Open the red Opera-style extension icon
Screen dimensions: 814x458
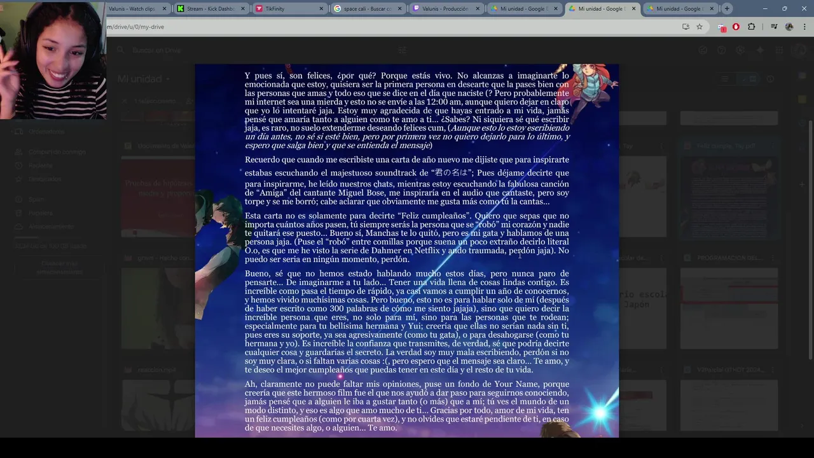coord(736,27)
